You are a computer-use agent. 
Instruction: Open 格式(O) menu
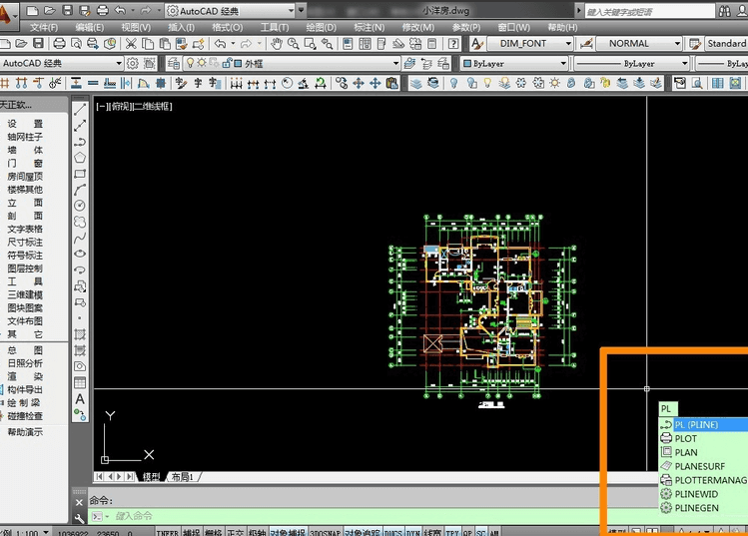(x=228, y=28)
